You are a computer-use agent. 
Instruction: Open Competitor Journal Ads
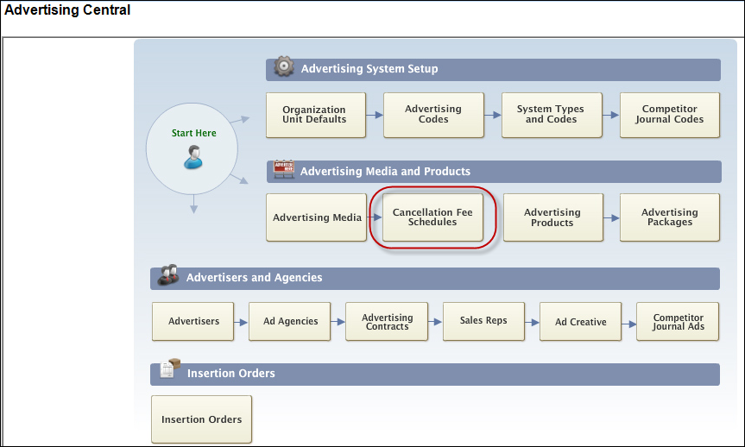[x=678, y=322]
